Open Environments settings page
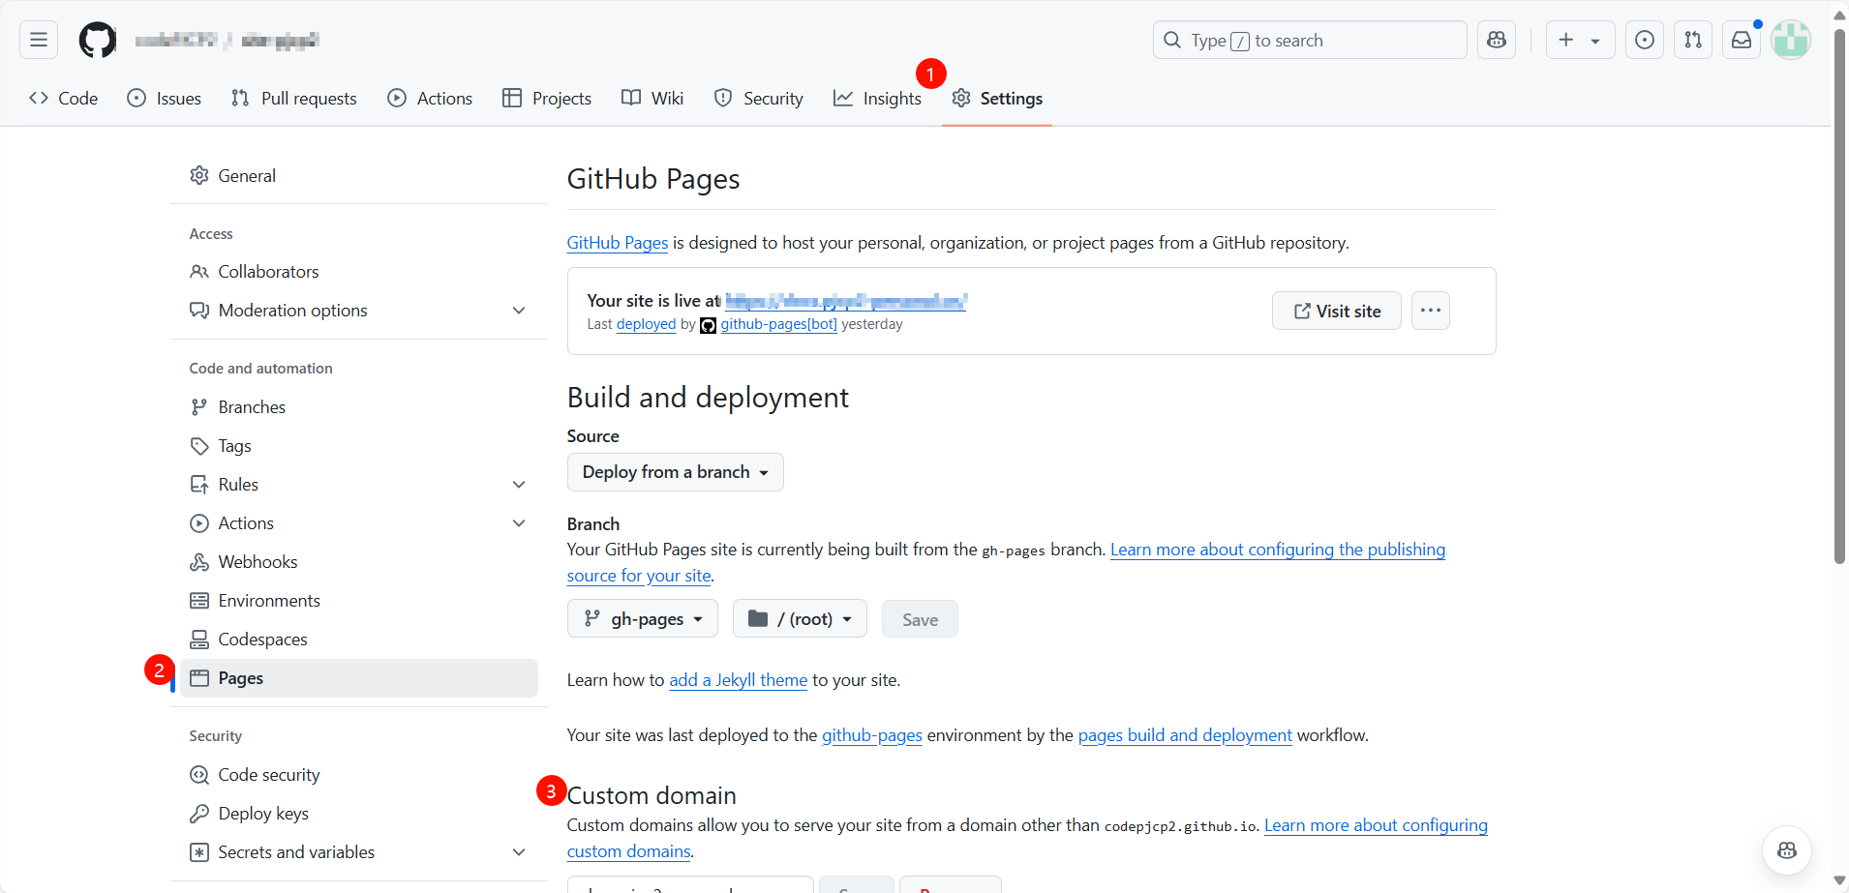The height and width of the screenshot is (893, 1849). pyautogui.click(x=358, y=601)
